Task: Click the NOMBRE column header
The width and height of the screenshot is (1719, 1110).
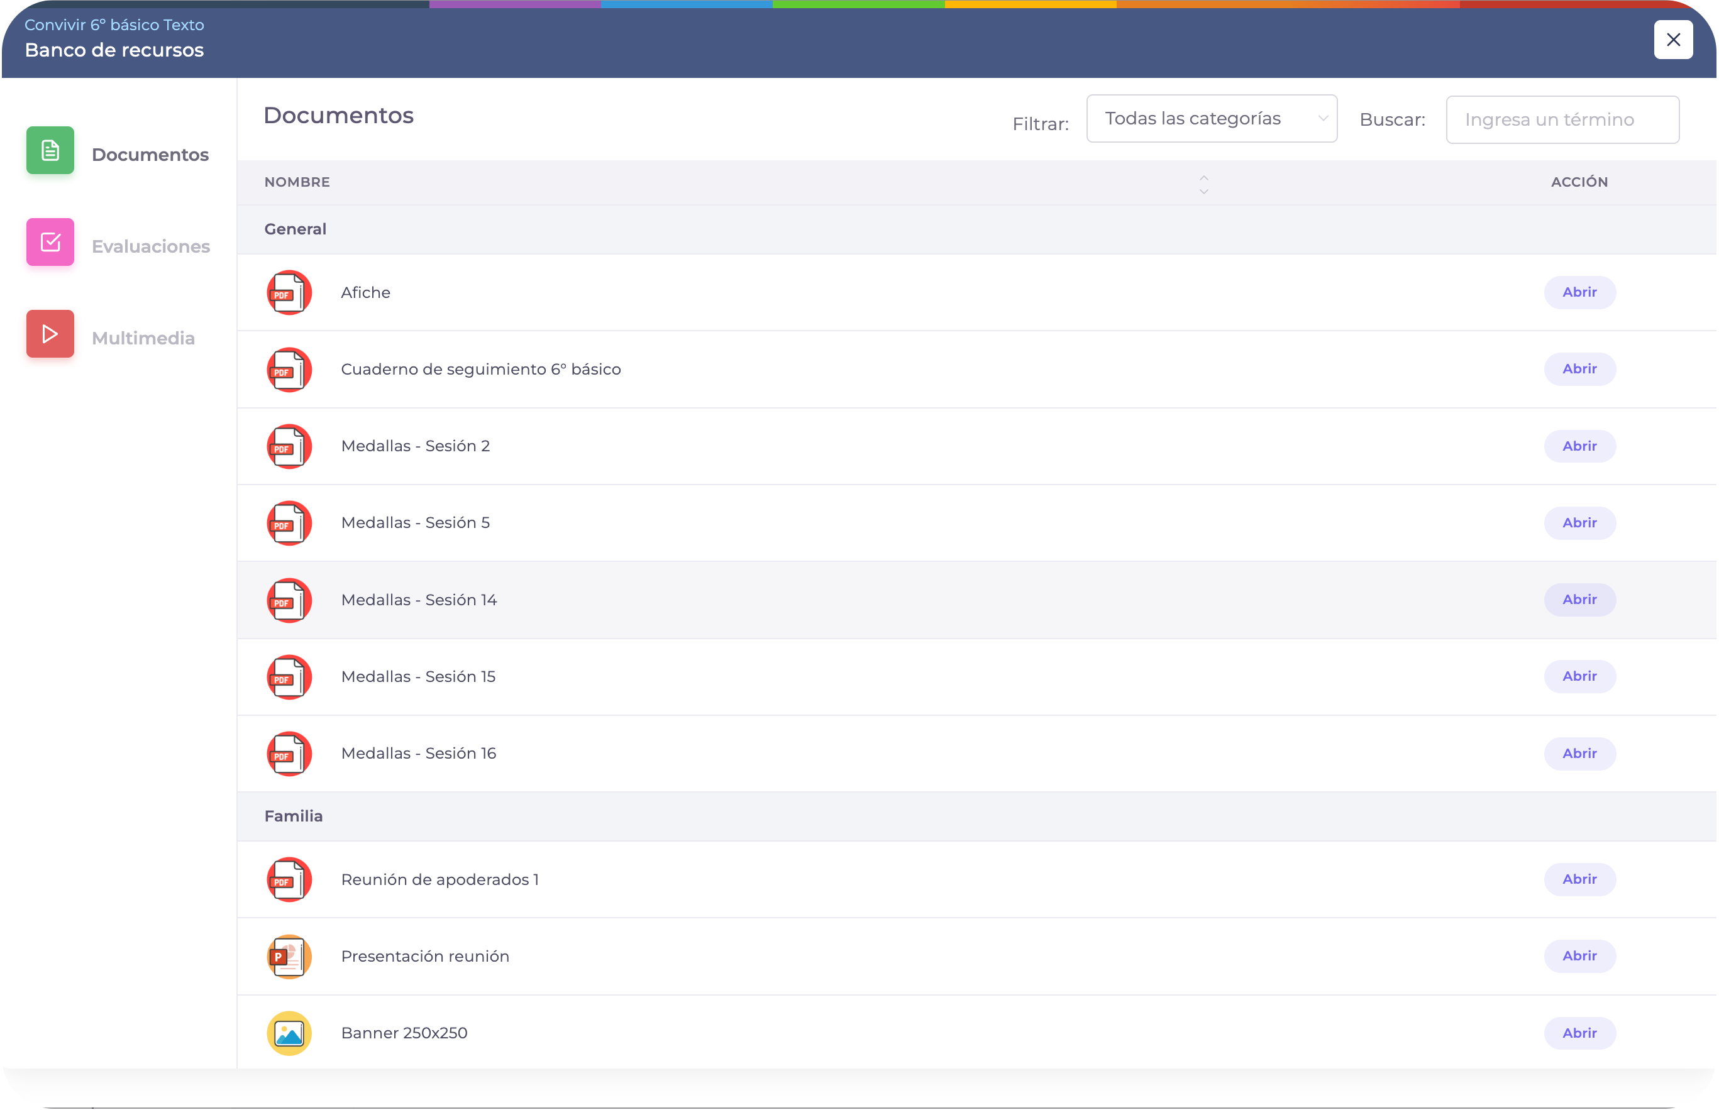Action: click(x=297, y=182)
